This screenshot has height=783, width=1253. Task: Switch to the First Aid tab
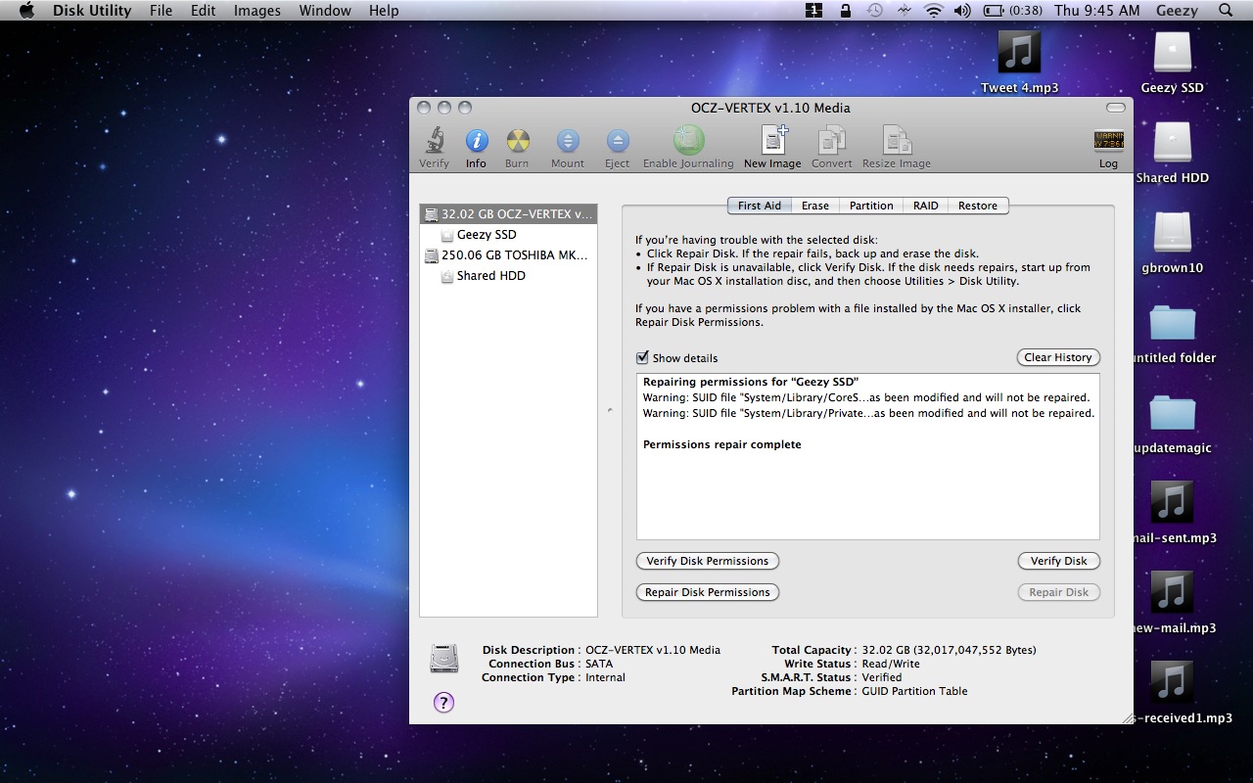click(x=759, y=206)
